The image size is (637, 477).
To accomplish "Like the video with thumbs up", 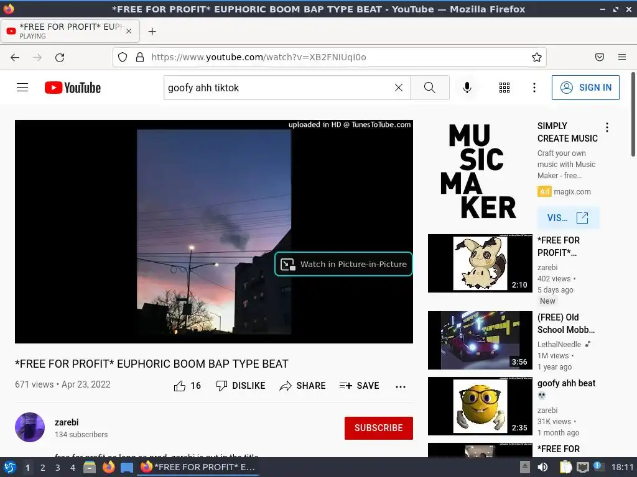I will tap(187, 386).
